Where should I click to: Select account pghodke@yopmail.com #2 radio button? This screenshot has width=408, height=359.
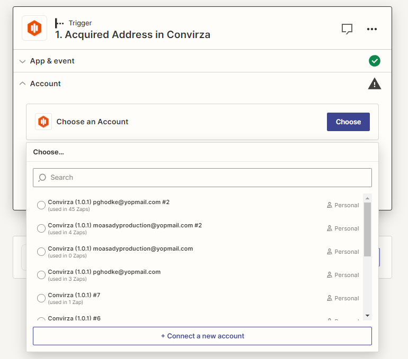click(41, 205)
